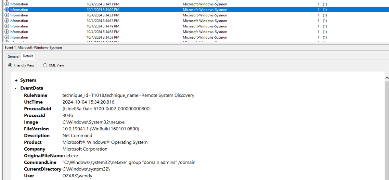Expand the System node
Image resolution: width=389 pixels, height=180 pixels.
coord(16,80)
